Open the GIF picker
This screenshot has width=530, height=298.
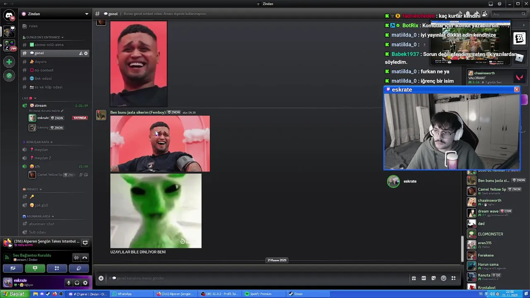point(424,278)
